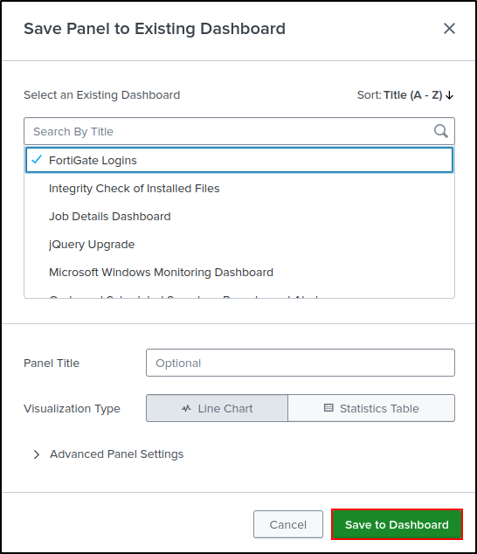This screenshot has height=554, width=477.
Task: Select the FortiGate Logins dashboard entry
Action: coord(239,160)
